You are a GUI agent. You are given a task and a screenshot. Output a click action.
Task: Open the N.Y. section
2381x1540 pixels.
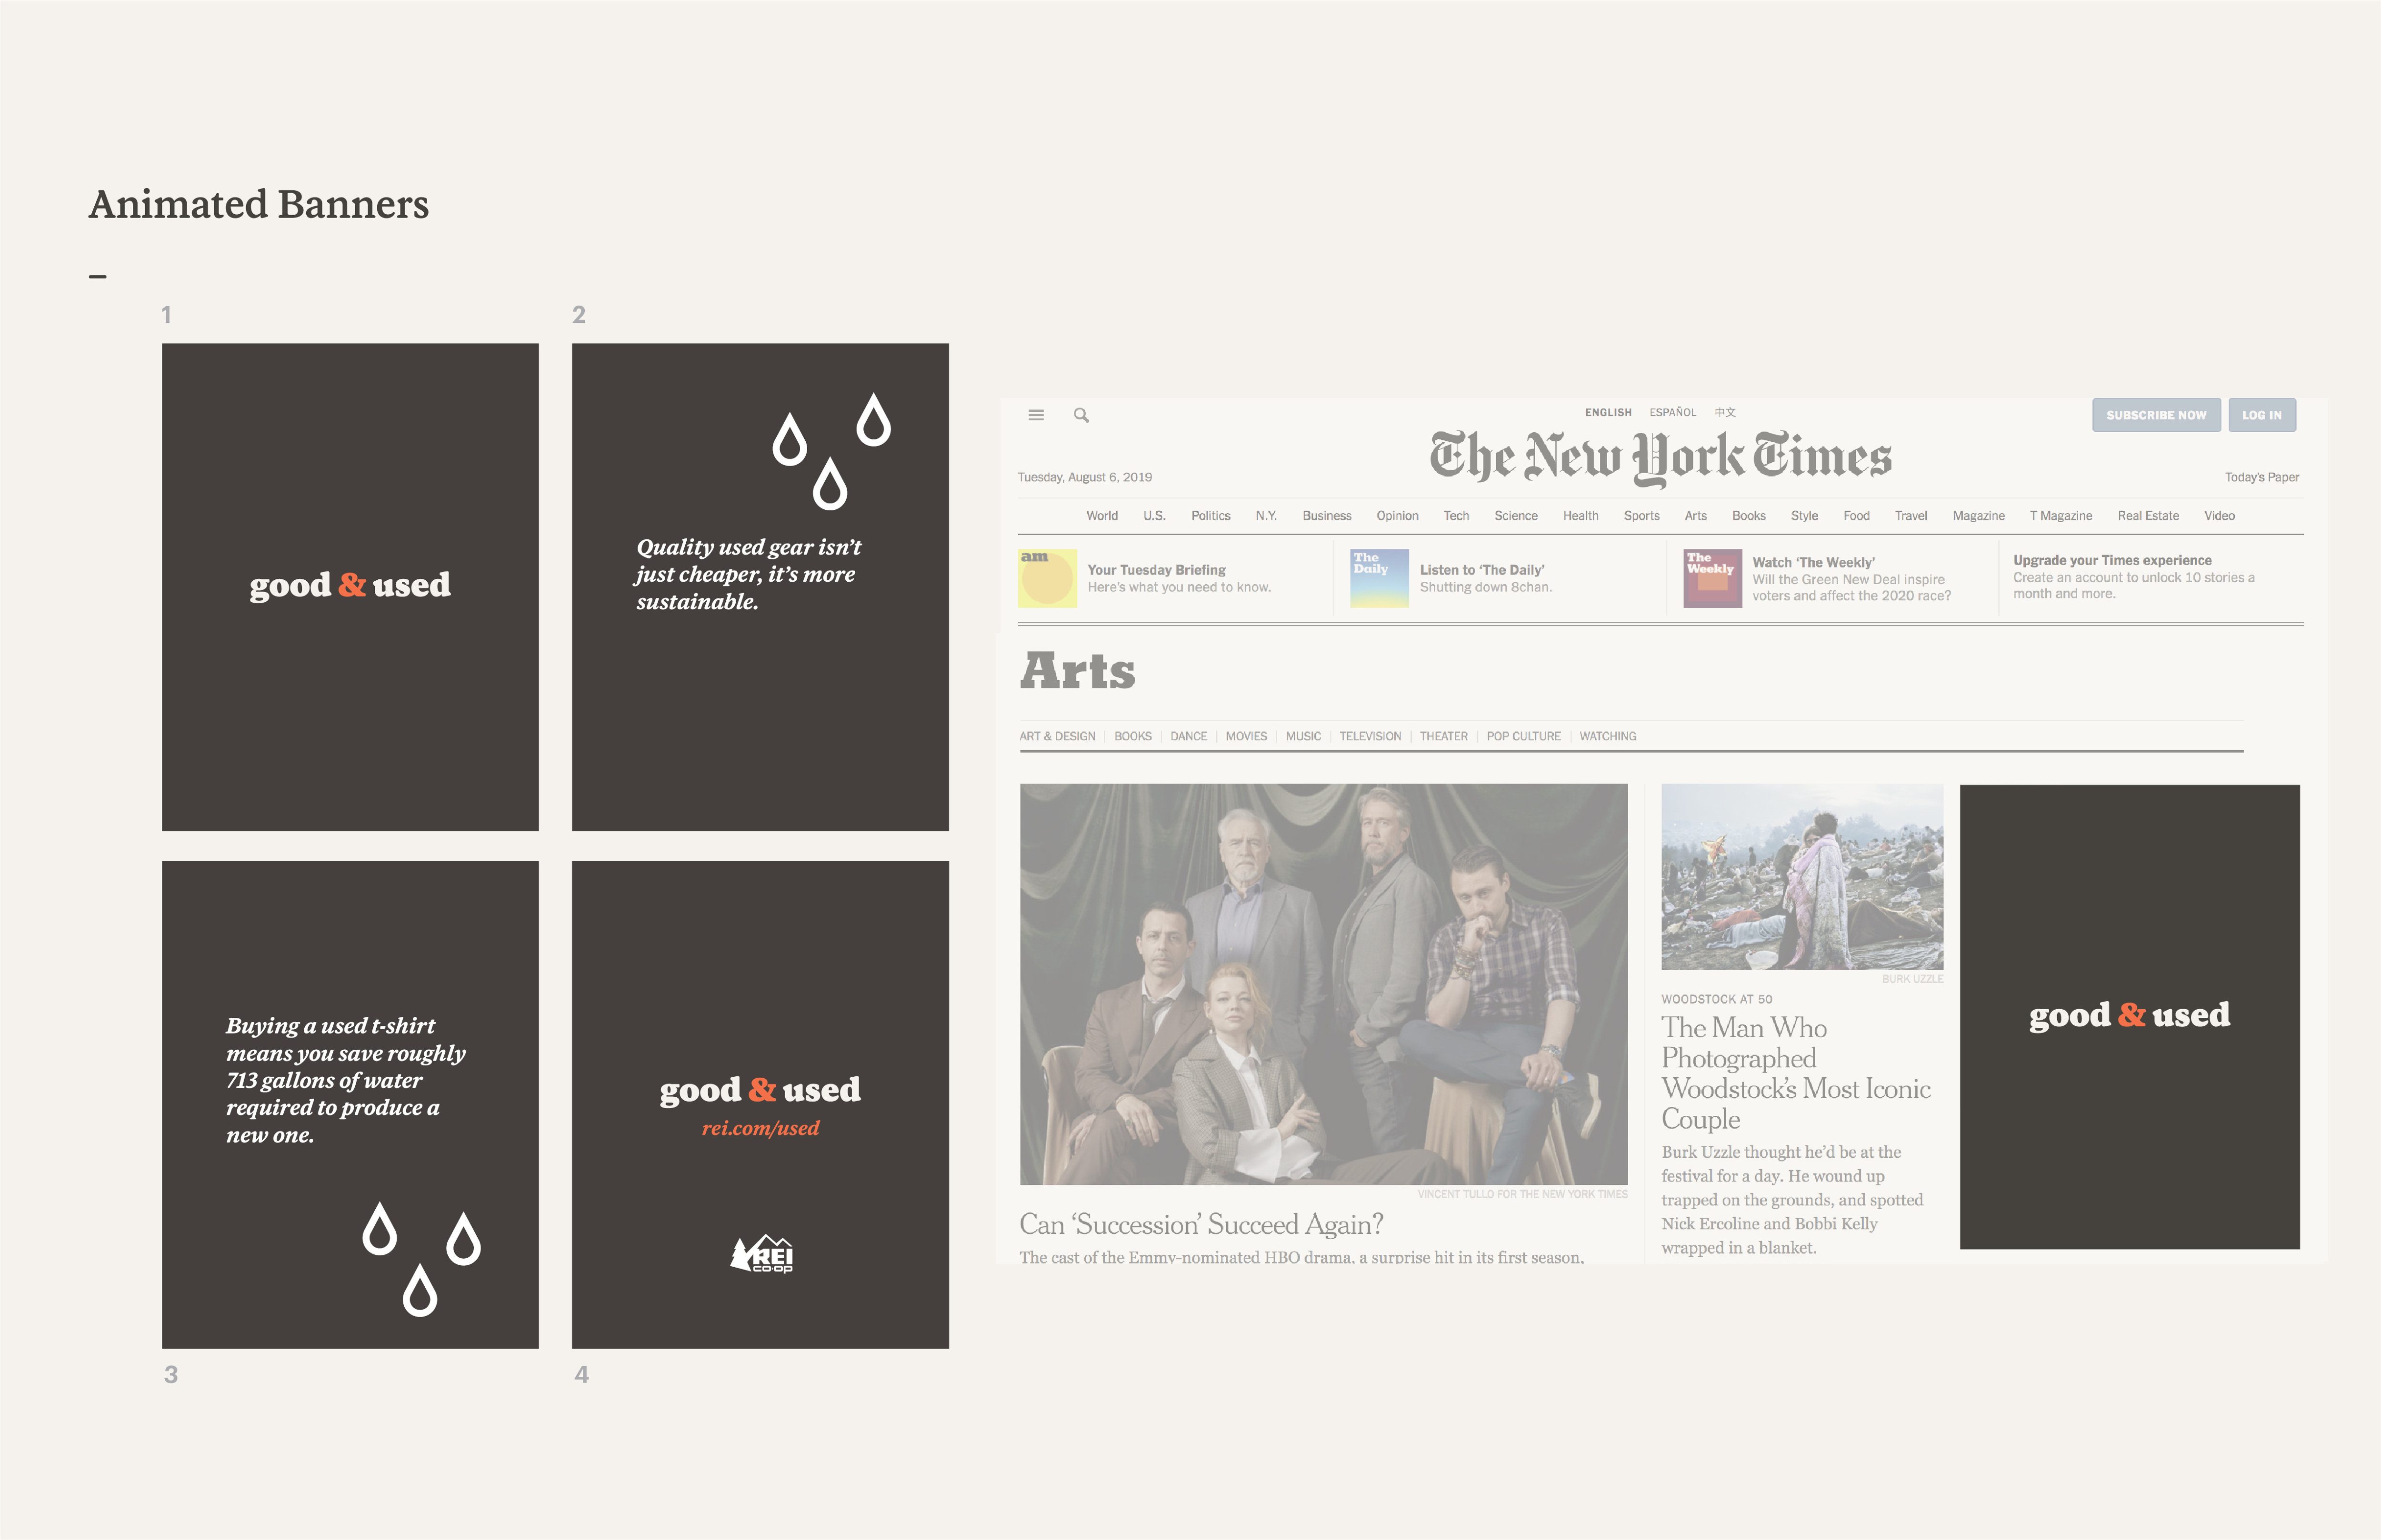click(x=1267, y=516)
